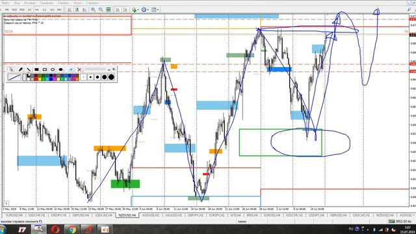416x234 pixels.
Task: Open Opera from the taskbar
Action: pyautogui.click(x=55, y=229)
